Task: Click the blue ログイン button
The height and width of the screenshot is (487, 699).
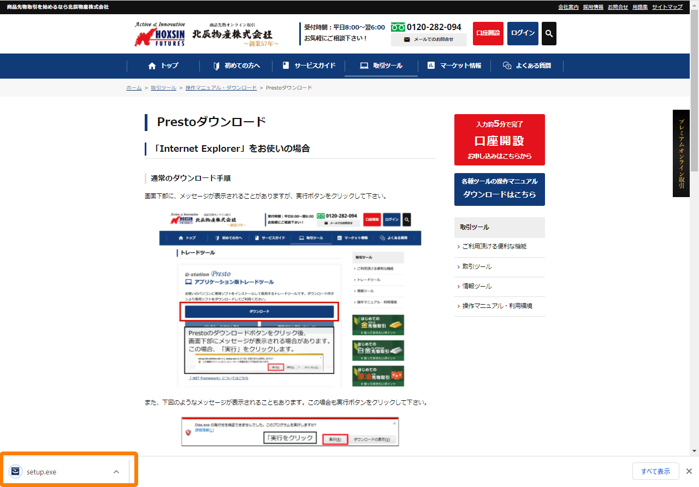Action: pos(523,33)
